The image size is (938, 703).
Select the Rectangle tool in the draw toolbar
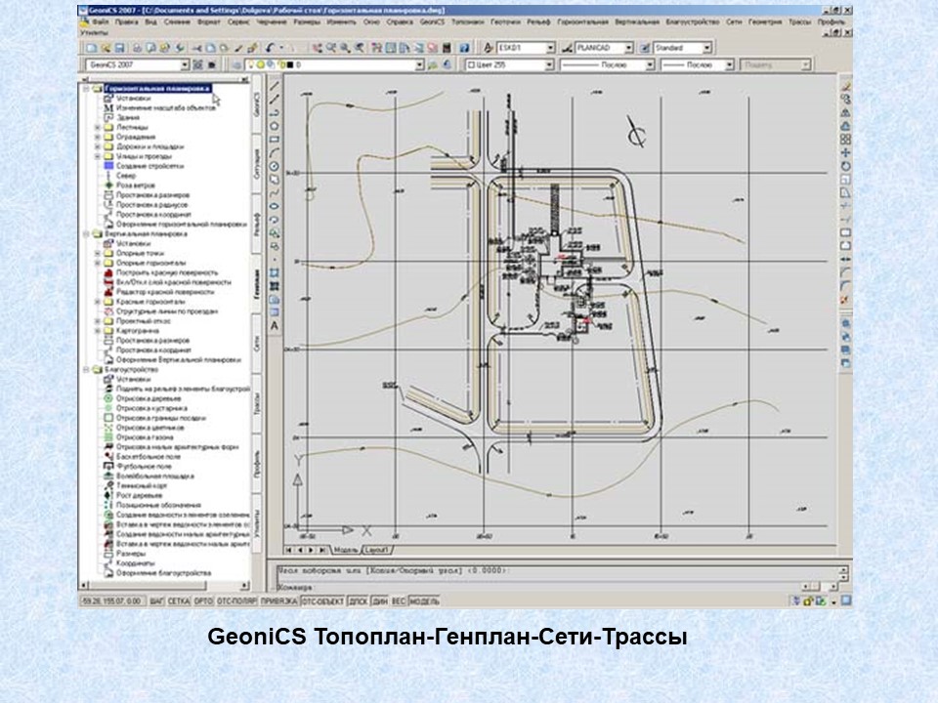pos(274,140)
